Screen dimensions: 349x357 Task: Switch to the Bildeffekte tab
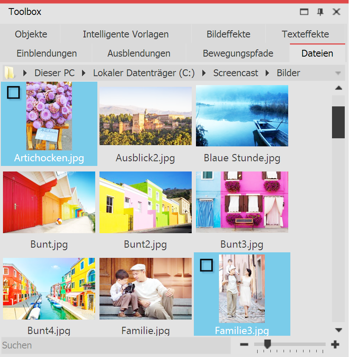[228, 34]
